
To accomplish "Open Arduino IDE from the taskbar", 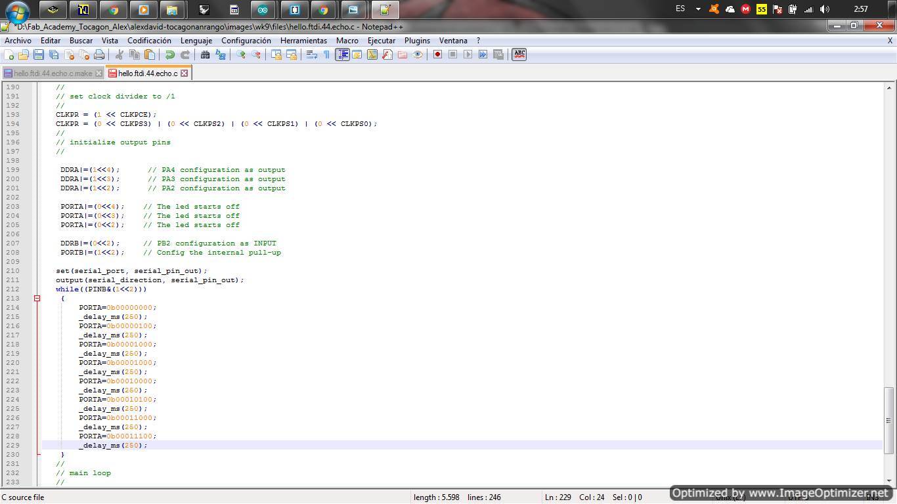I will pyautogui.click(x=263, y=10).
